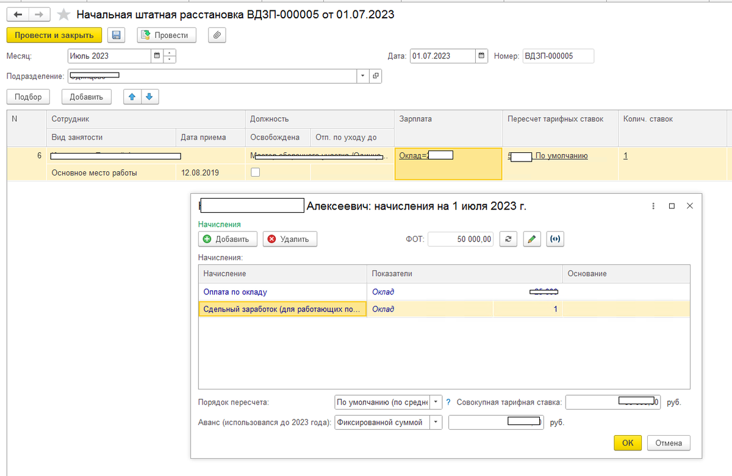Open attached files with paperclip icon
The width and height of the screenshot is (732, 476).
[217, 35]
